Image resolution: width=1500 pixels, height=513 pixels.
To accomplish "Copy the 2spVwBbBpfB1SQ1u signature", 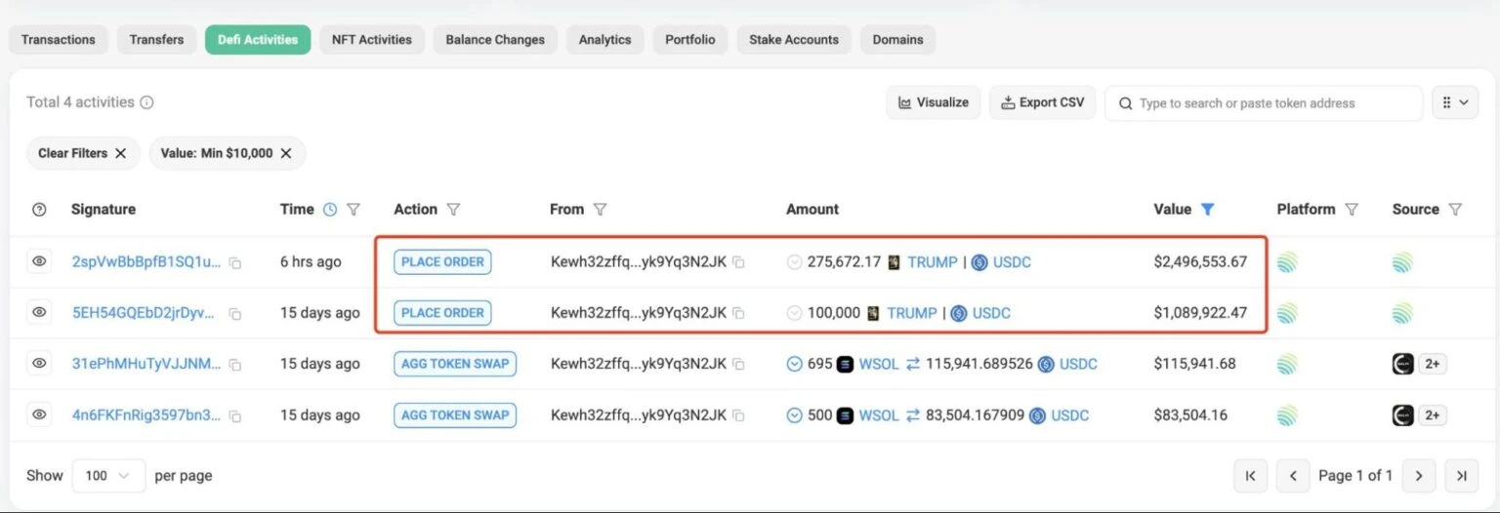I will click(235, 262).
